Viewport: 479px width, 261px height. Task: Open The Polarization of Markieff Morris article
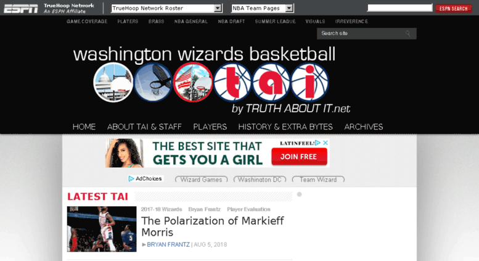point(213,226)
